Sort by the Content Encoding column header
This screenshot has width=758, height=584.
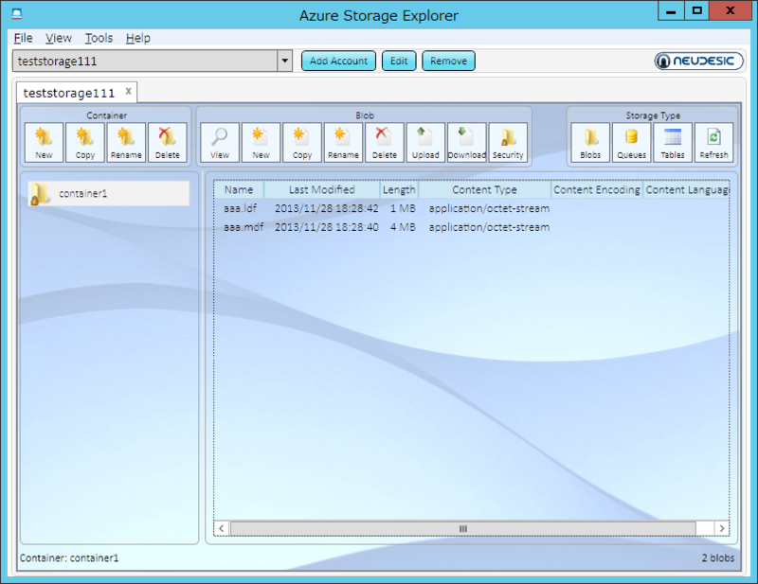pos(597,189)
